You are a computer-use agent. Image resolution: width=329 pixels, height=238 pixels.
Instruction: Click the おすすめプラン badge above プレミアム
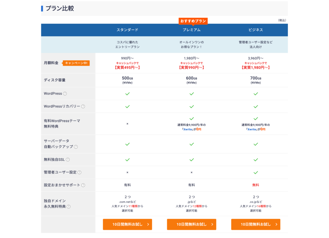(193, 21)
